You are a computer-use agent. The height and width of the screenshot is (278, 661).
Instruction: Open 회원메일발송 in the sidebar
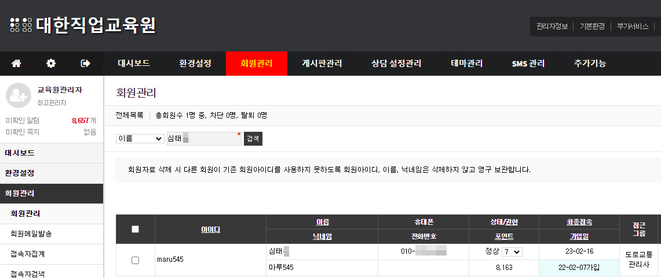31,233
